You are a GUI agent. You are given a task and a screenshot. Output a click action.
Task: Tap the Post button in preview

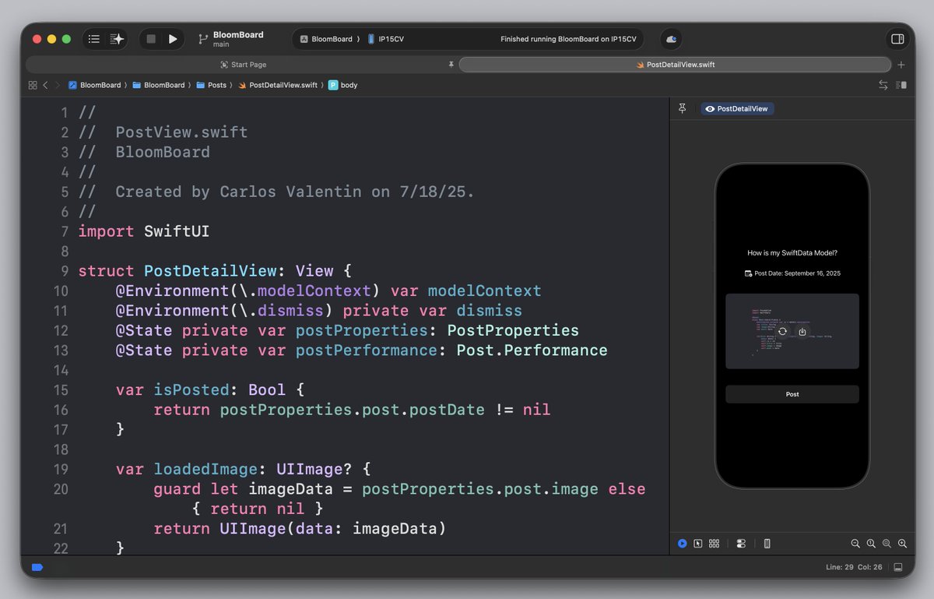tap(792, 394)
